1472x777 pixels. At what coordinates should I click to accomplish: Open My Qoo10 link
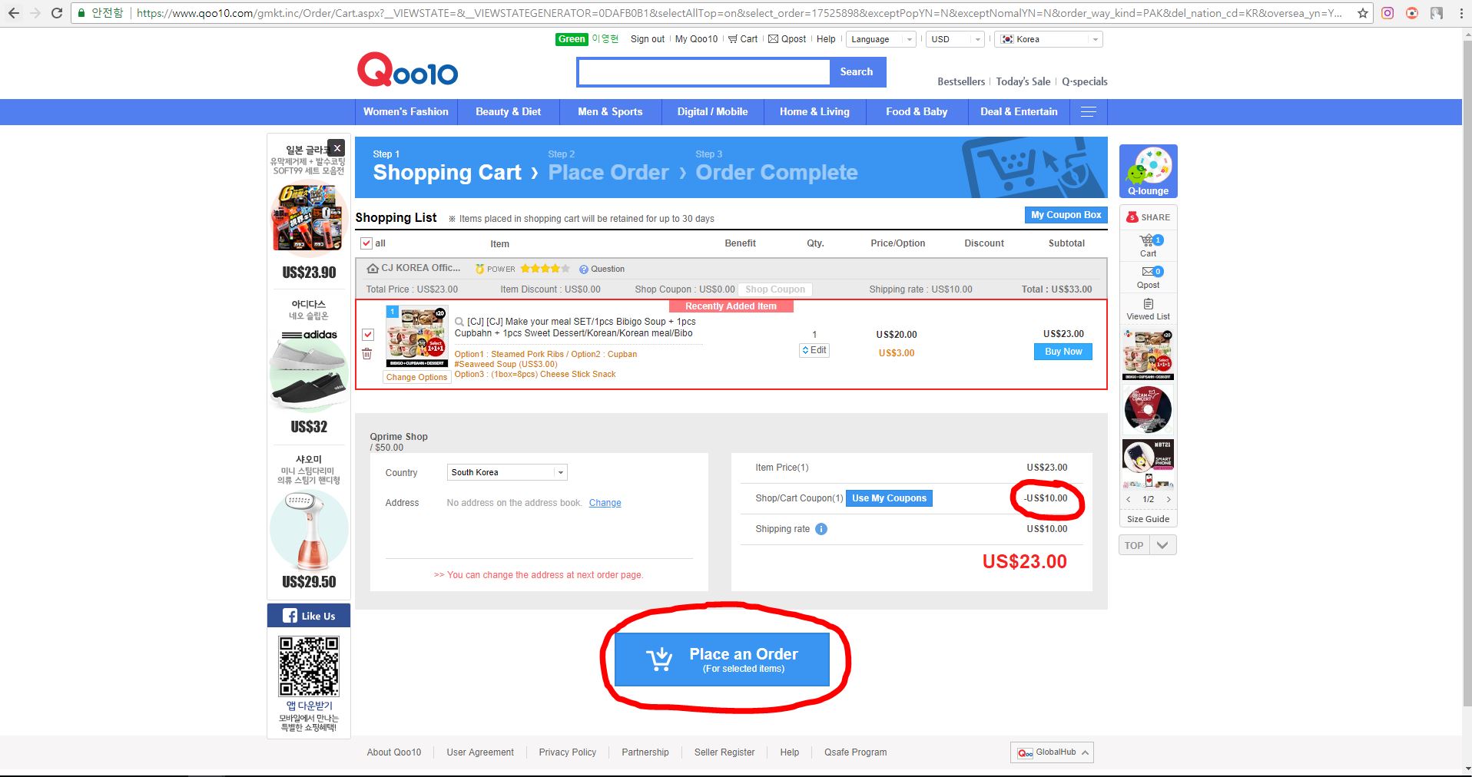tap(696, 39)
